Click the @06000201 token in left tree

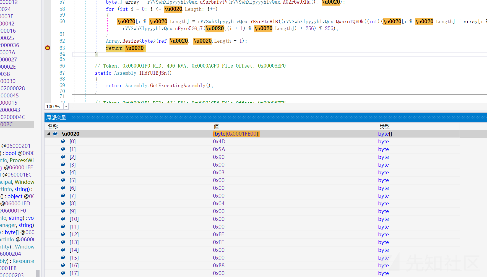16,146
